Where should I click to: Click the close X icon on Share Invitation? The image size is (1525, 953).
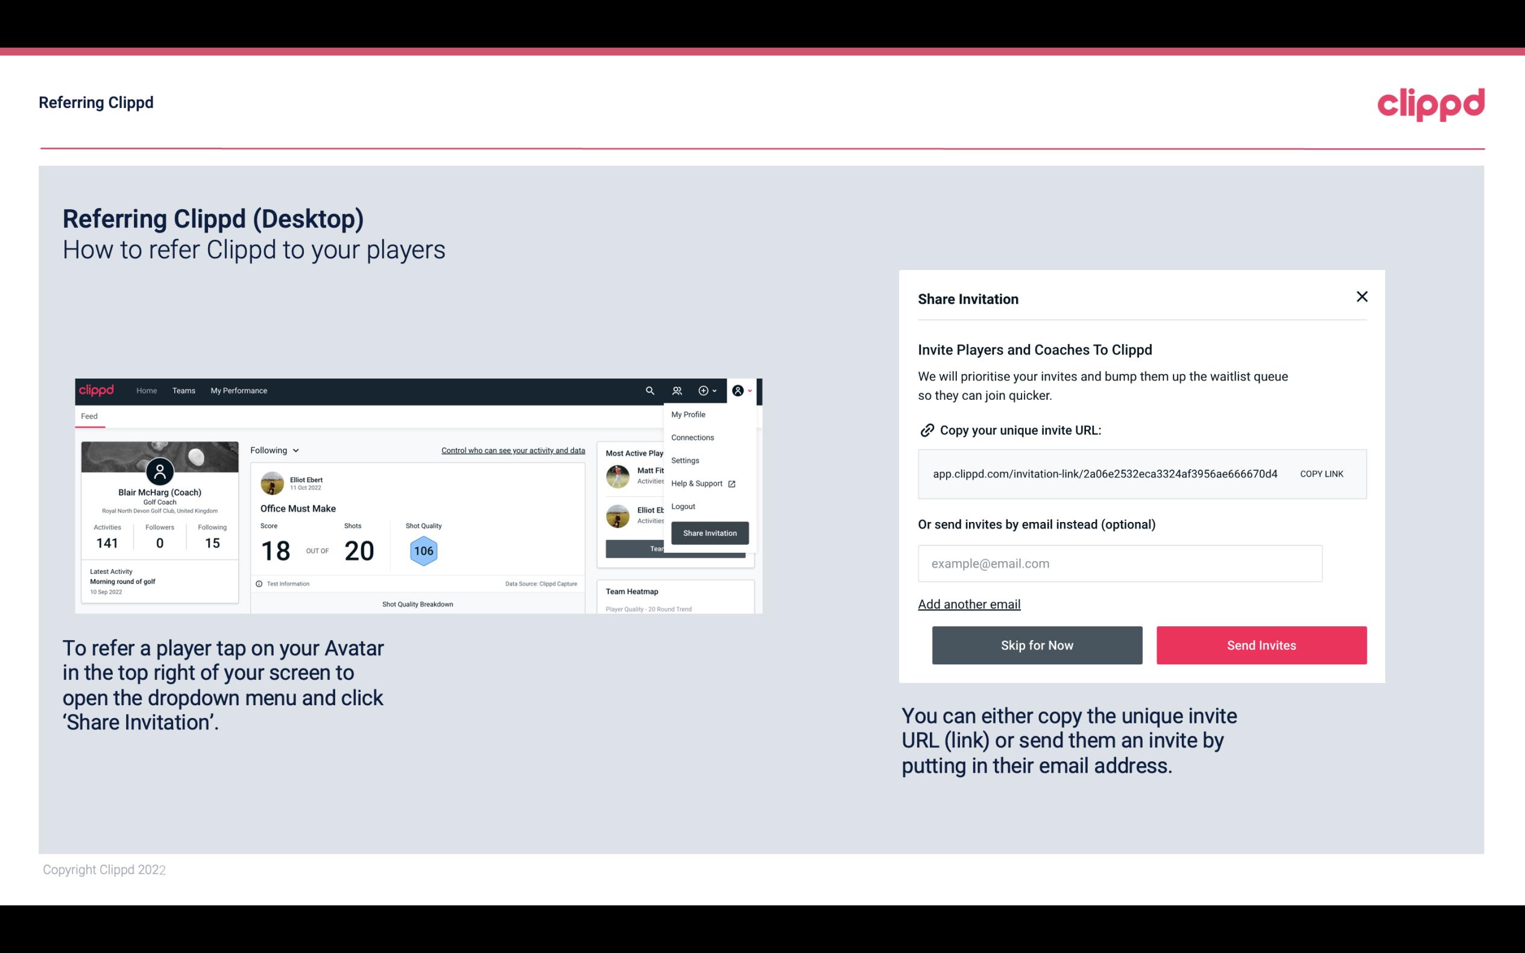[x=1362, y=297]
